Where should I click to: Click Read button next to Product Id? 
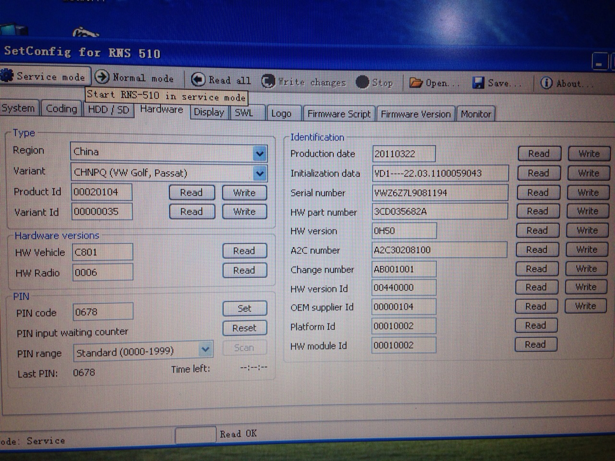click(x=191, y=193)
